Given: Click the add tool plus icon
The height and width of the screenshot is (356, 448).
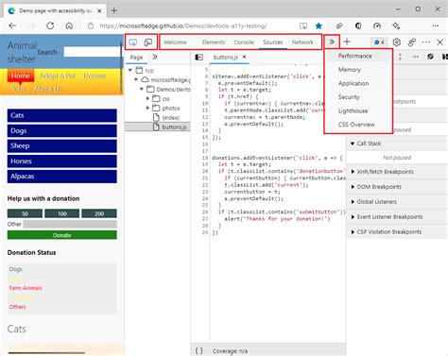Looking at the screenshot, I should (347, 42).
